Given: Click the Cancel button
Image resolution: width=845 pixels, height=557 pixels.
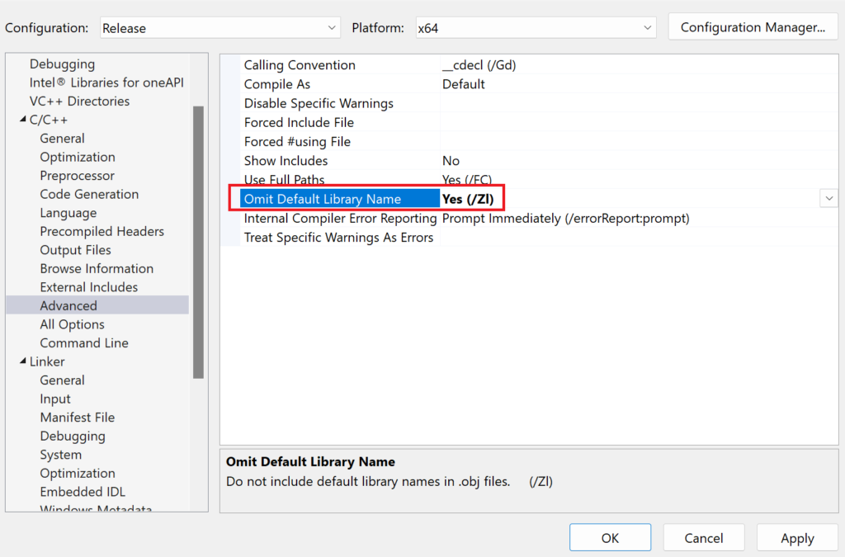Looking at the screenshot, I should pos(703,538).
